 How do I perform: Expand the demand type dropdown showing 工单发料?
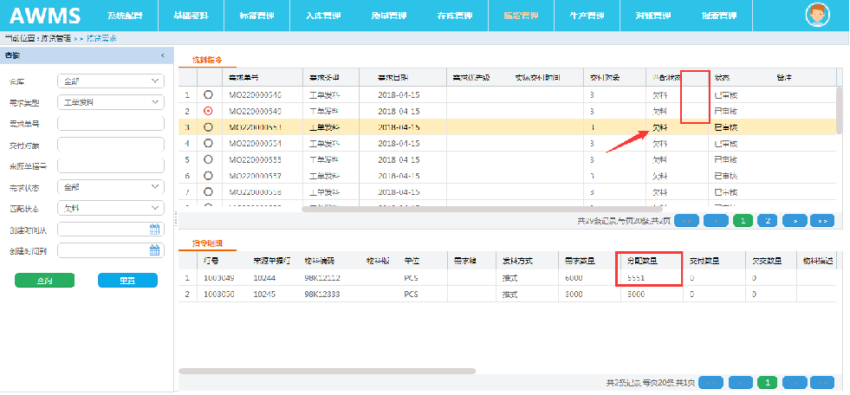[110, 102]
